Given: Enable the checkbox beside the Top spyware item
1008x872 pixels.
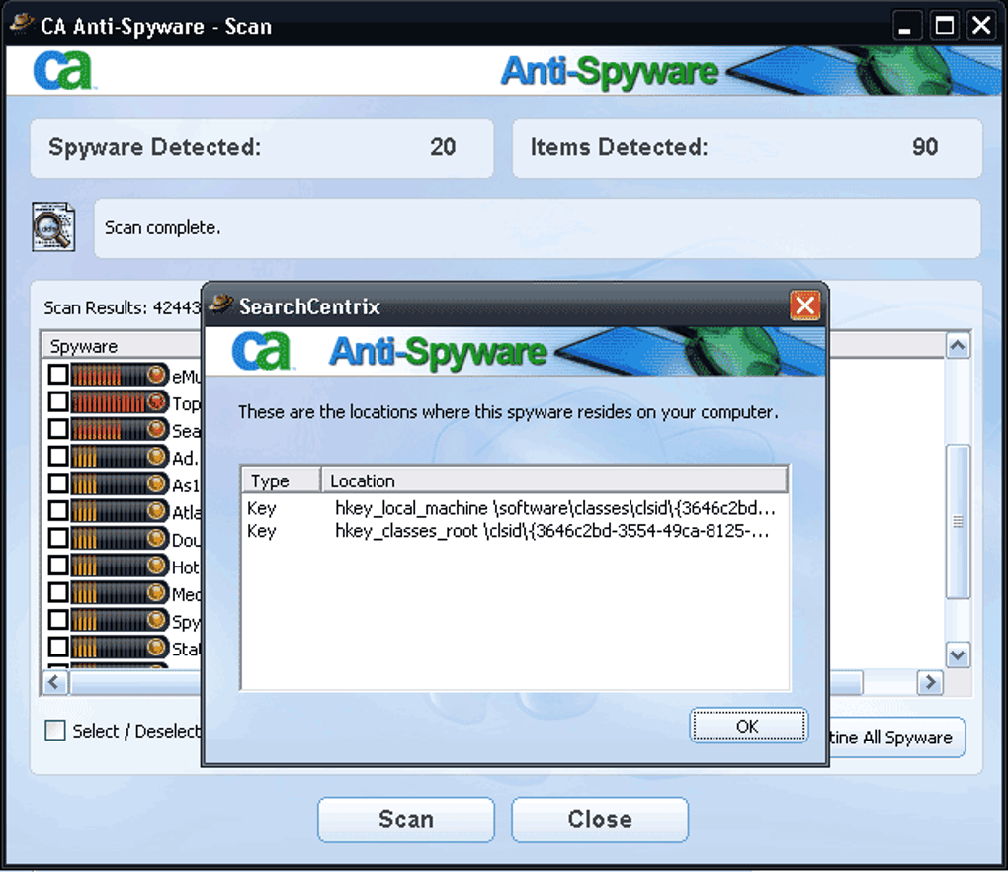Looking at the screenshot, I should coord(56,401).
